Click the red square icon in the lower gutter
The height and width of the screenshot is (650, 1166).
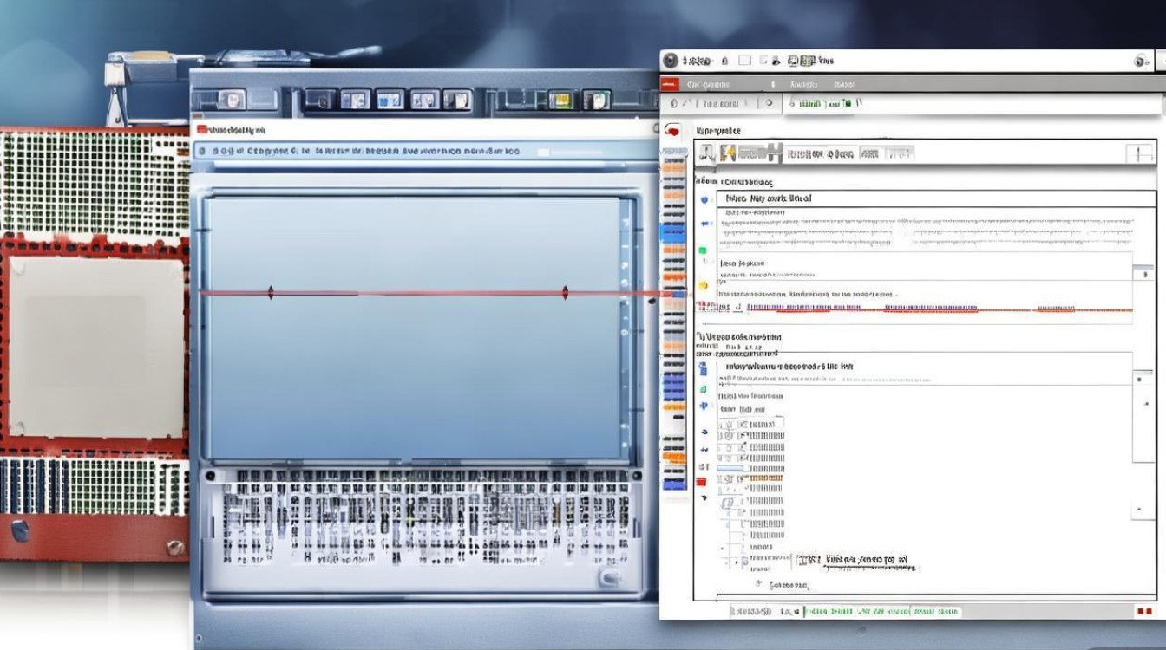702,482
